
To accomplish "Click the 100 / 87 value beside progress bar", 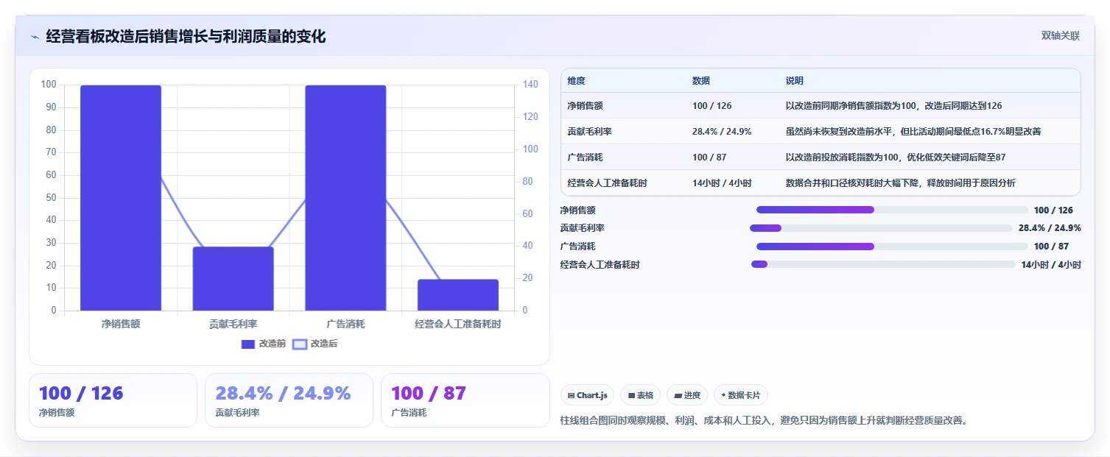I will (x=1051, y=247).
